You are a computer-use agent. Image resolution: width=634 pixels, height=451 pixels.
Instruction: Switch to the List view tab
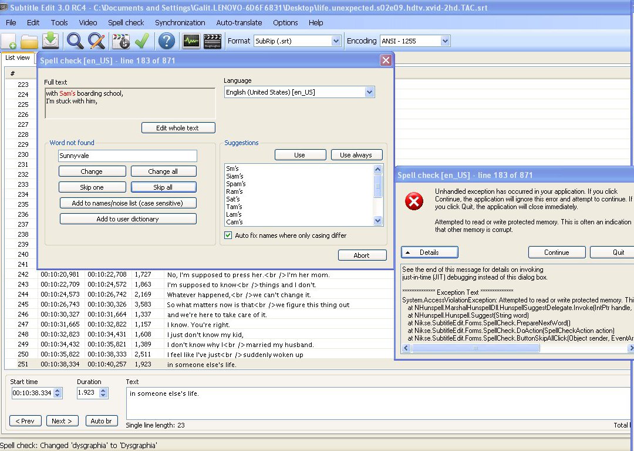pyautogui.click(x=18, y=58)
